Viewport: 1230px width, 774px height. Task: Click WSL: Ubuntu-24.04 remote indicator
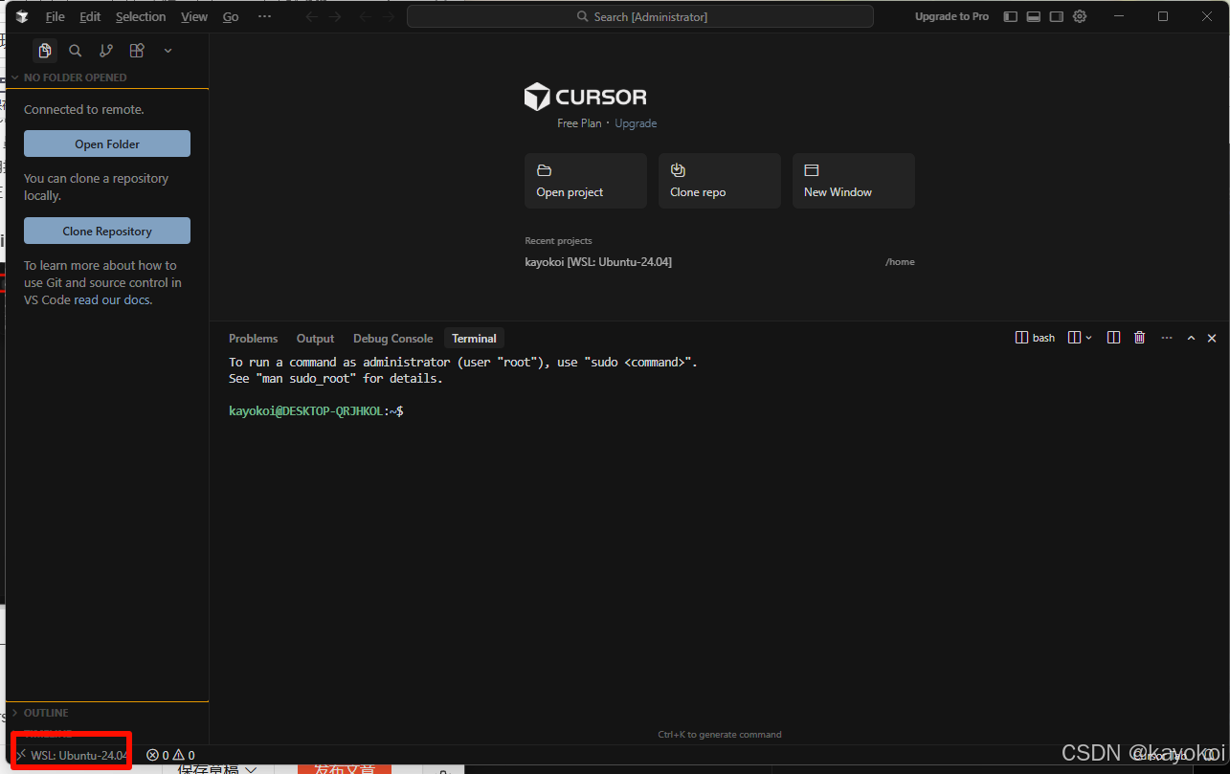tap(72, 755)
